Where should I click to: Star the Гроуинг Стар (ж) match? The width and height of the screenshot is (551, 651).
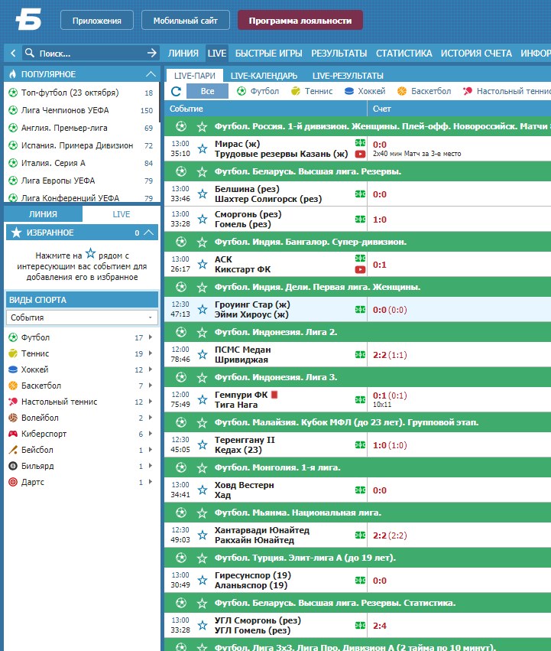(203, 309)
